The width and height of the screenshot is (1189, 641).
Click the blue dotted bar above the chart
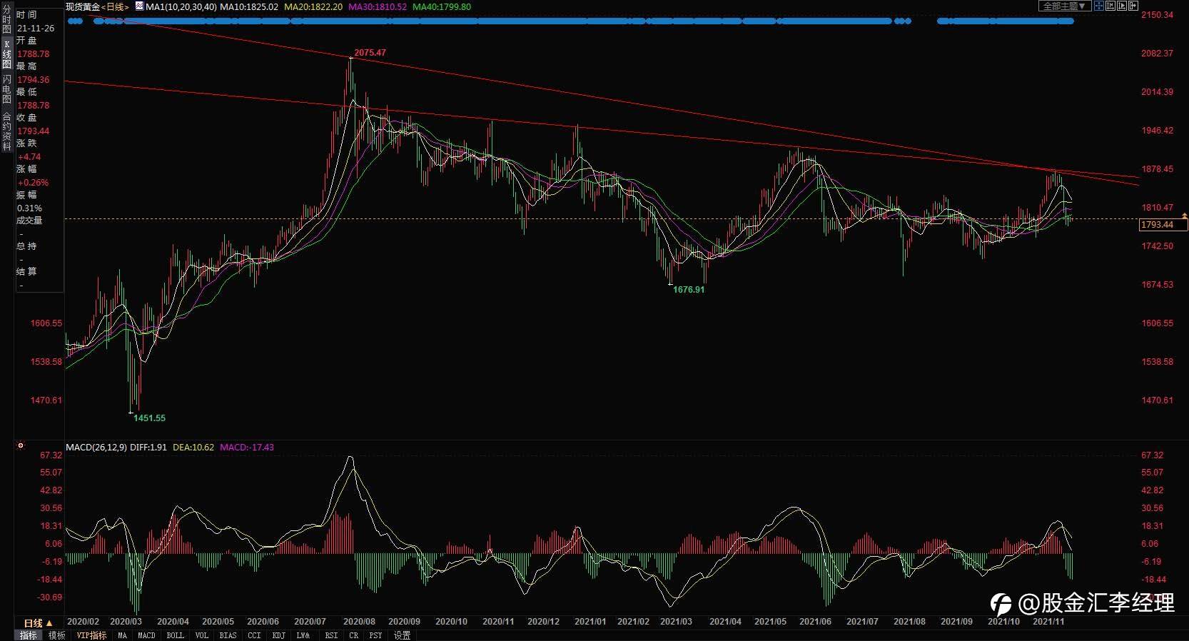point(571,21)
